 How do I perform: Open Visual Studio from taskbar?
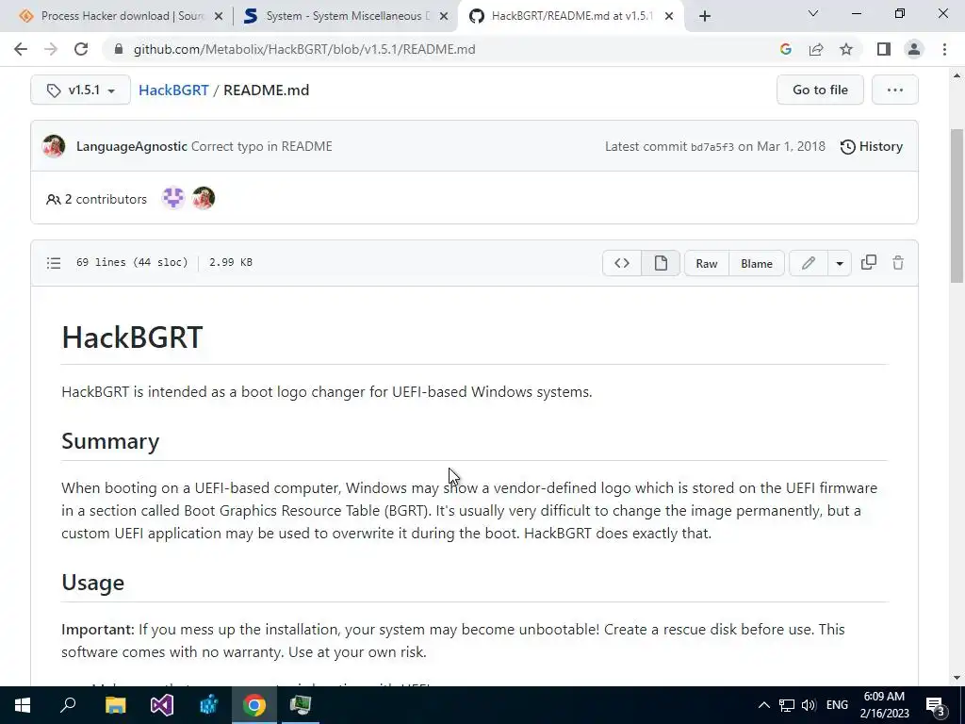pos(162,705)
